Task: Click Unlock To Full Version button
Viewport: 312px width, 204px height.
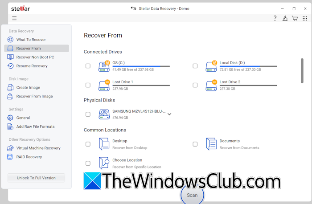Action: pos(36,178)
